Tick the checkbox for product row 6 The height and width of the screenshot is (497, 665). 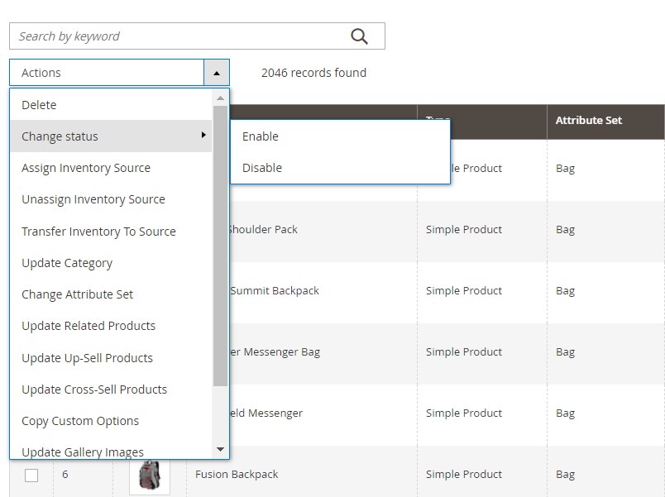point(31,475)
